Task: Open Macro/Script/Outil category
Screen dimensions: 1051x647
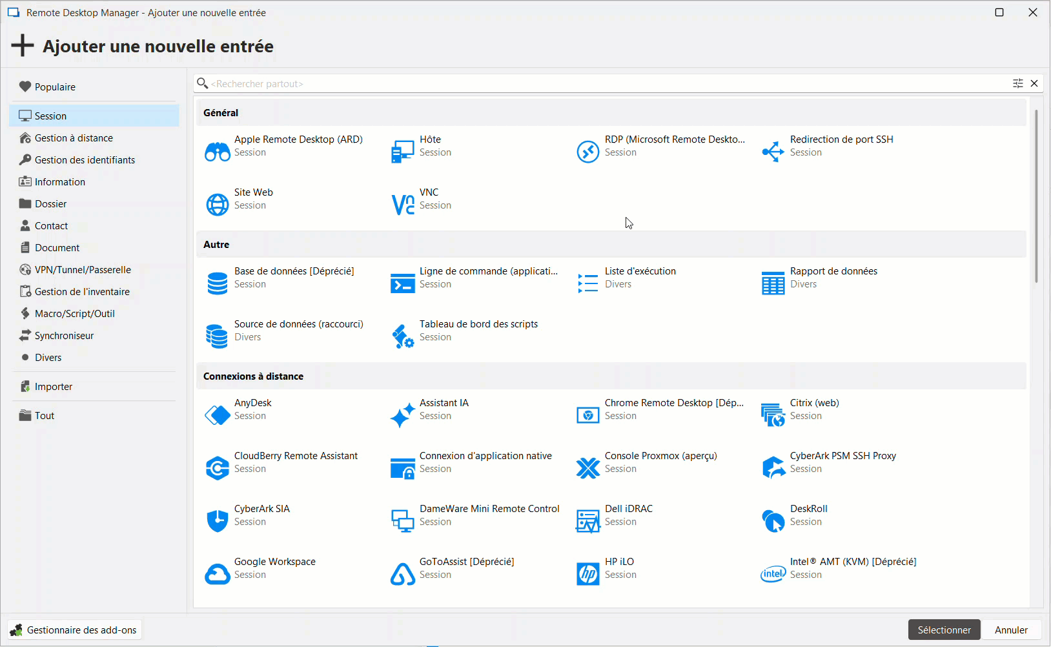Action: coord(74,314)
